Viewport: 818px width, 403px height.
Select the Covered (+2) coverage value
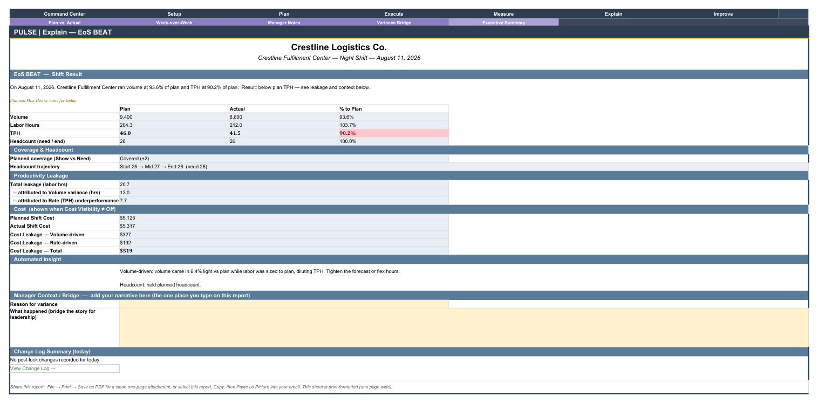pos(284,159)
